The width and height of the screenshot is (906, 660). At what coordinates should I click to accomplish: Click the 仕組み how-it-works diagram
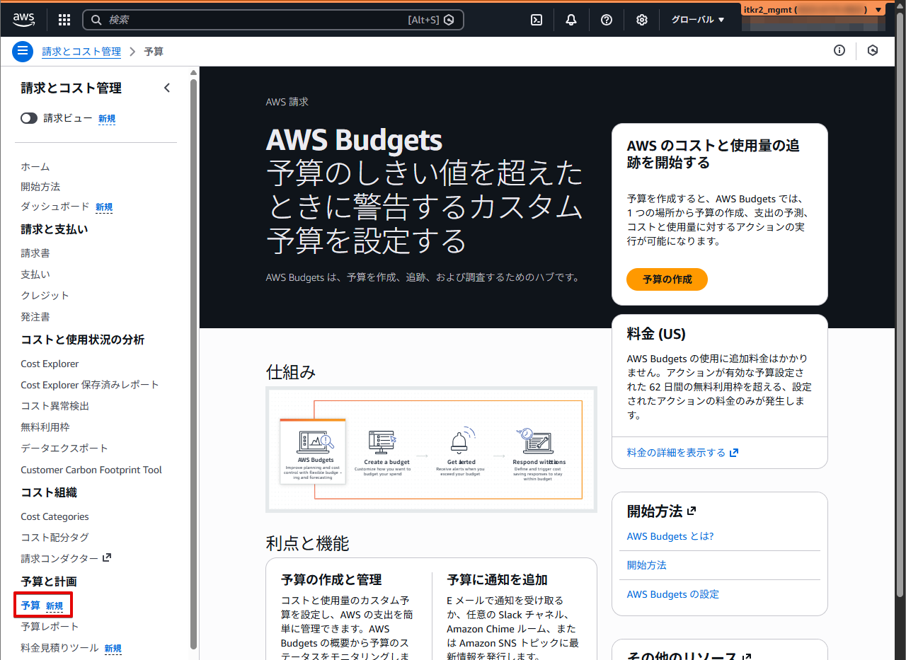point(432,450)
